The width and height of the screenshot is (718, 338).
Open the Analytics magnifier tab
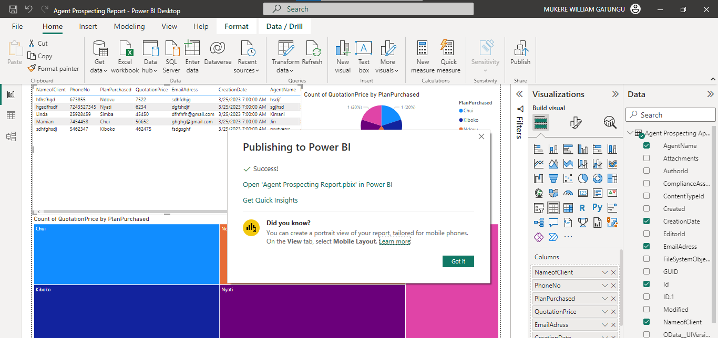[610, 122]
